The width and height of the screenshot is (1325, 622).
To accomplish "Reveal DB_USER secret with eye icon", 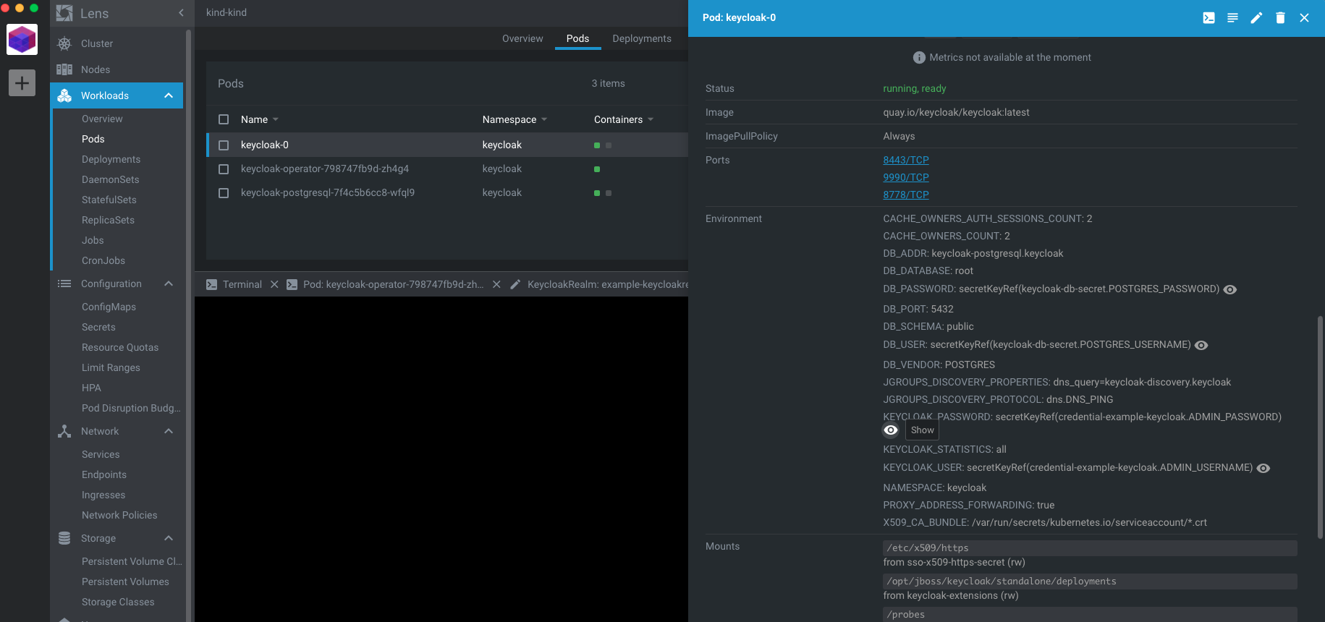I will pos(1201,345).
